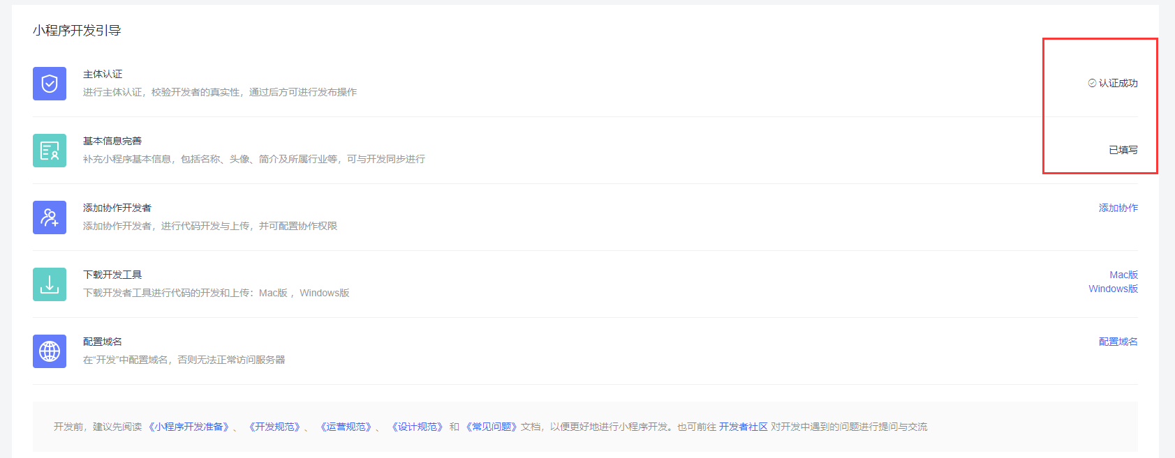
Task: Click the description starting 下载开发者工具进行代码
Action: pos(216,293)
